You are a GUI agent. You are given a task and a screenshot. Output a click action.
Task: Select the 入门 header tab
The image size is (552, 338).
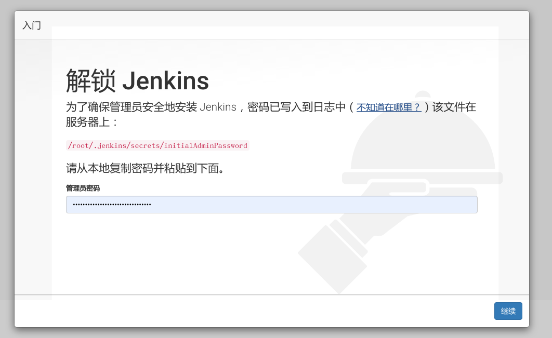32,25
